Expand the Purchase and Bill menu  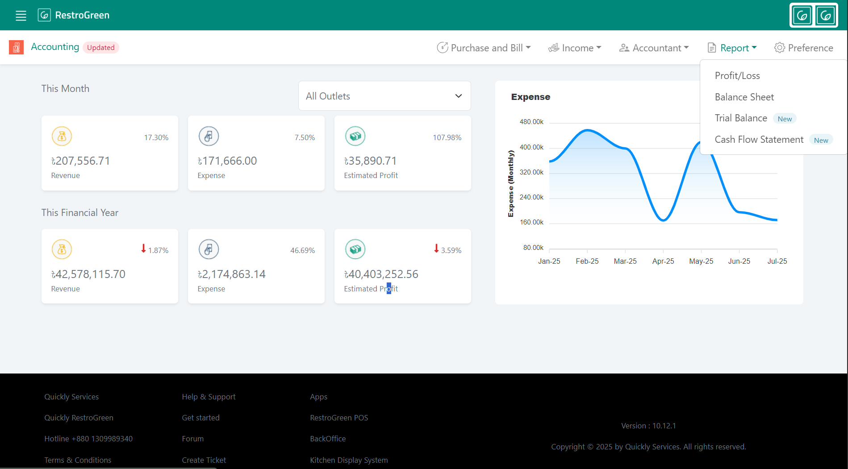tap(484, 48)
